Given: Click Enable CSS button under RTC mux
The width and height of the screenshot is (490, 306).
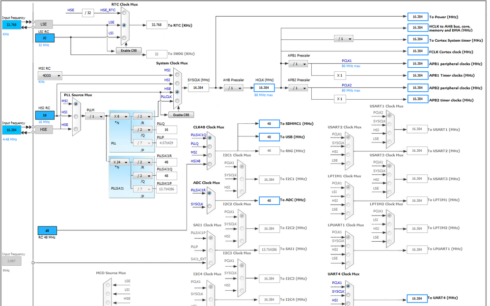Looking at the screenshot, I should pyautogui.click(x=129, y=50).
